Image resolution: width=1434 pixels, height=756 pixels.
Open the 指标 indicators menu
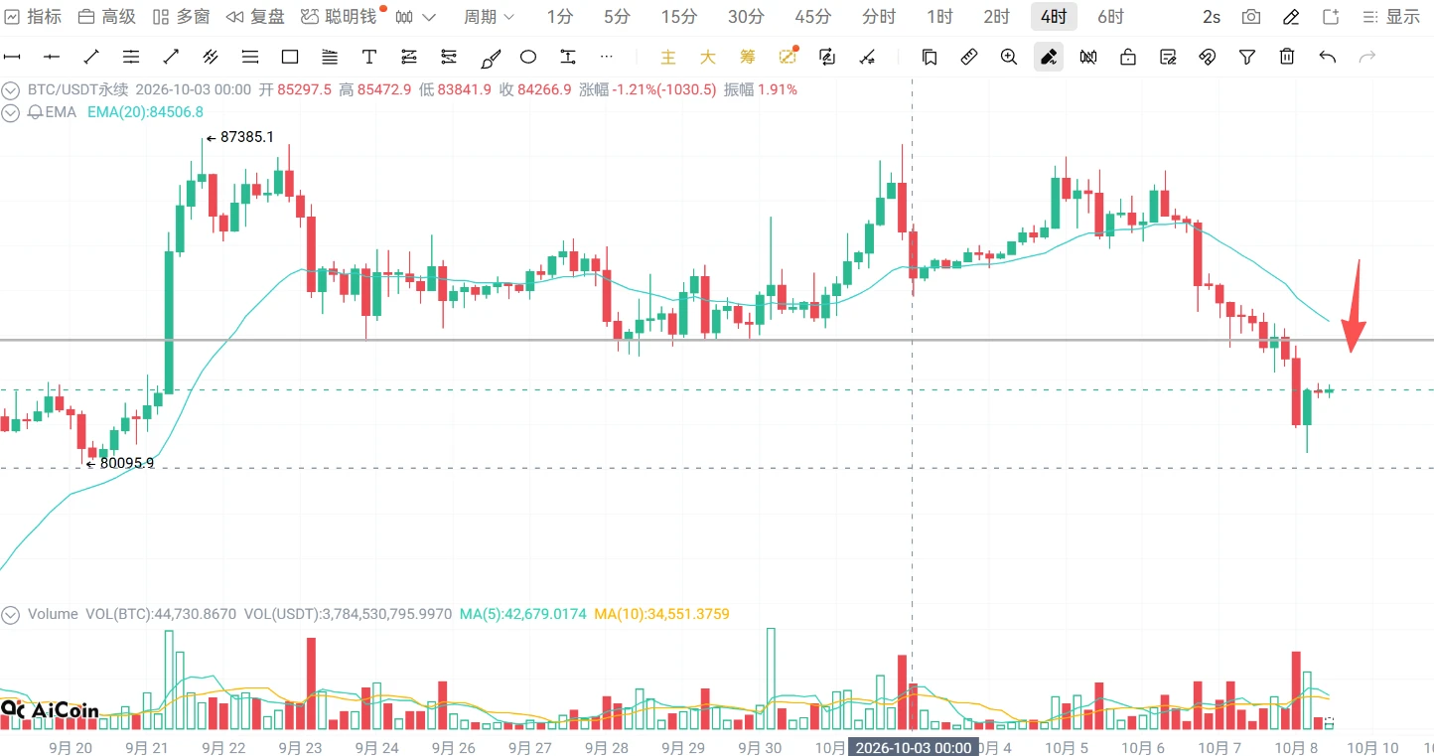33,17
